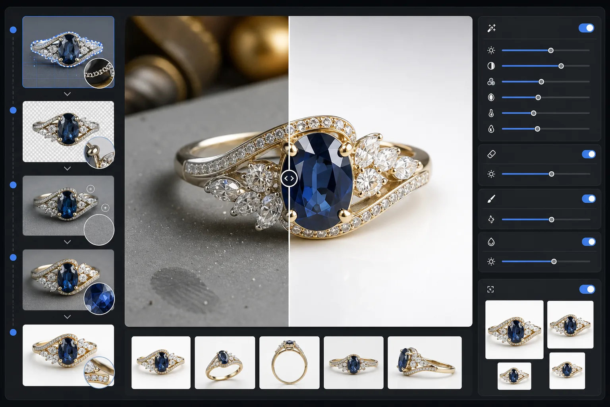Click the magic wand auto-enhance icon

(x=491, y=28)
